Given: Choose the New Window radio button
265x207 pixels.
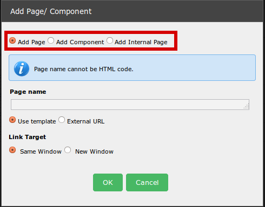Looking at the screenshot, I should (68, 150).
